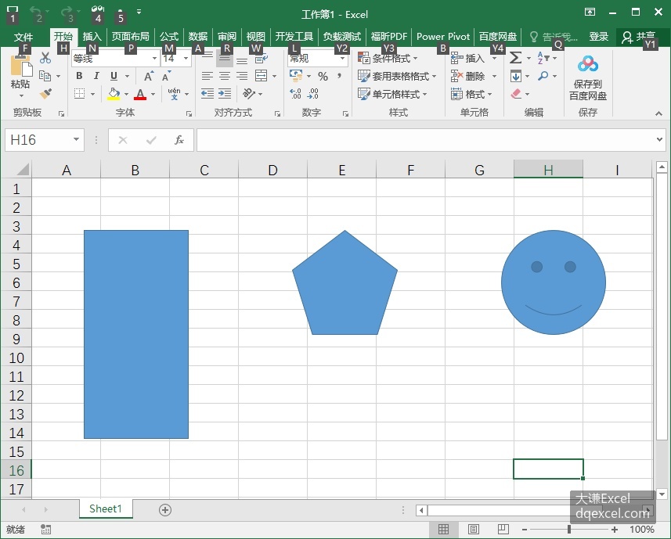The width and height of the screenshot is (671, 539).
Task: Collapse the ribbon with the caret
Action: [x=658, y=113]
